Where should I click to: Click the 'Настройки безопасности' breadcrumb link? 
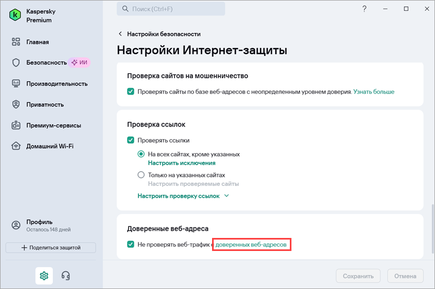(x=164, y=34)
